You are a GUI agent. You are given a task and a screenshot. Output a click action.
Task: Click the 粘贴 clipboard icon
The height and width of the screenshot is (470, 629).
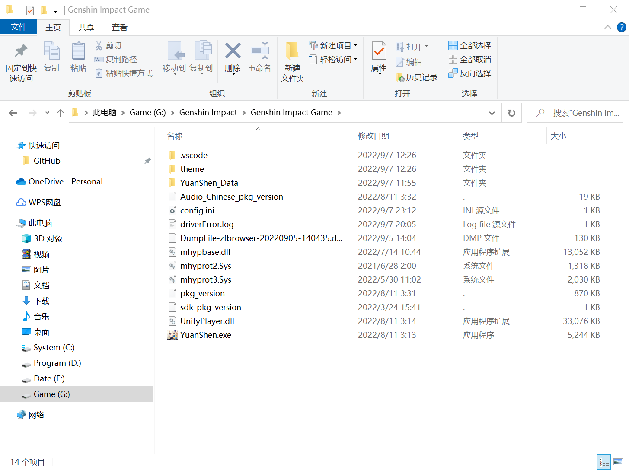click(x=78, y=51)
